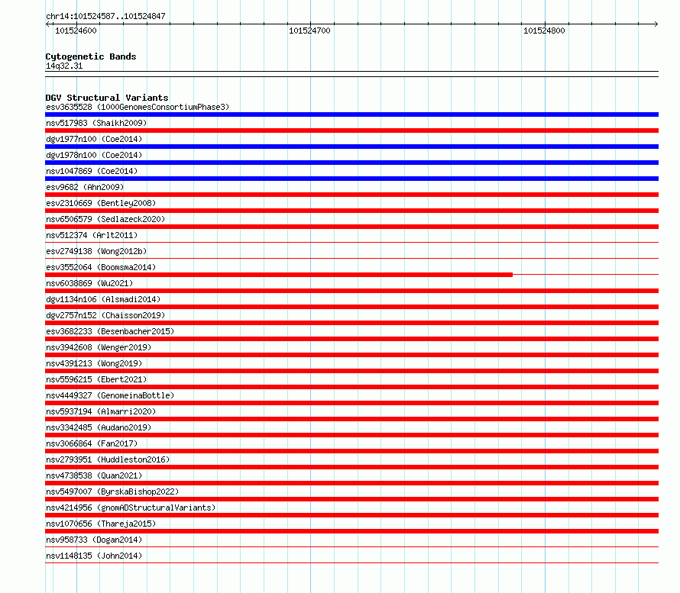Click the red bar under nsv4449327 GenomeinaBottle
The width and height of the screenshot is (680, 593).
pyautogui.click(x=351, y=403)
